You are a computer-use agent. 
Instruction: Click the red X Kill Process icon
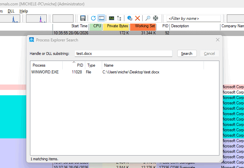click(x=138, y=18)
